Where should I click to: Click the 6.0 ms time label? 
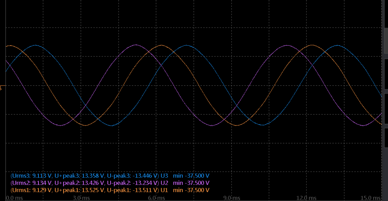[x=156, y=198]
